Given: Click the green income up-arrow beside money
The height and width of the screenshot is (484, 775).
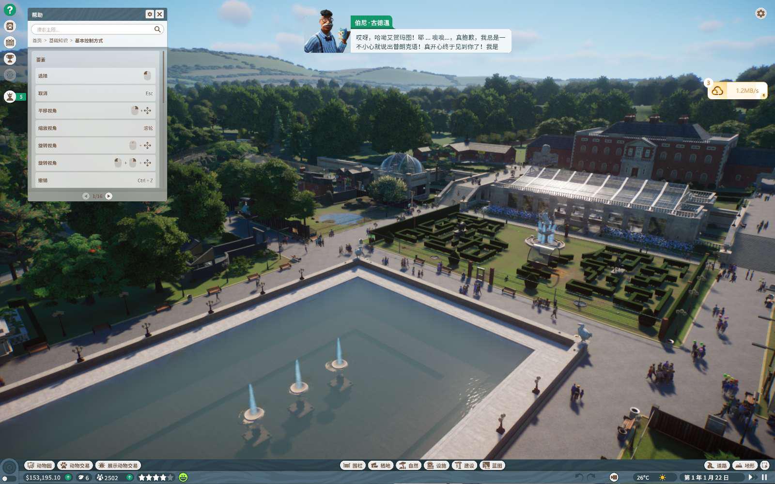Looking at the screenshot, I should pyautogui.click(x=68, y=478).
